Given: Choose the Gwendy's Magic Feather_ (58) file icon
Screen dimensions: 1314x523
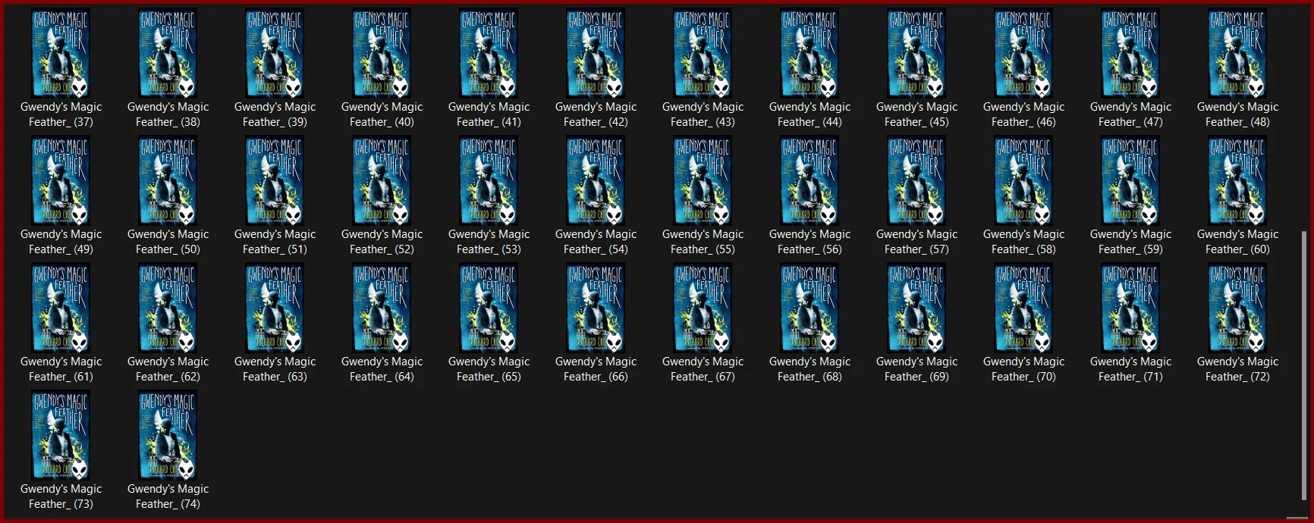Looking at the screenshot, I should pos(1023,180).
